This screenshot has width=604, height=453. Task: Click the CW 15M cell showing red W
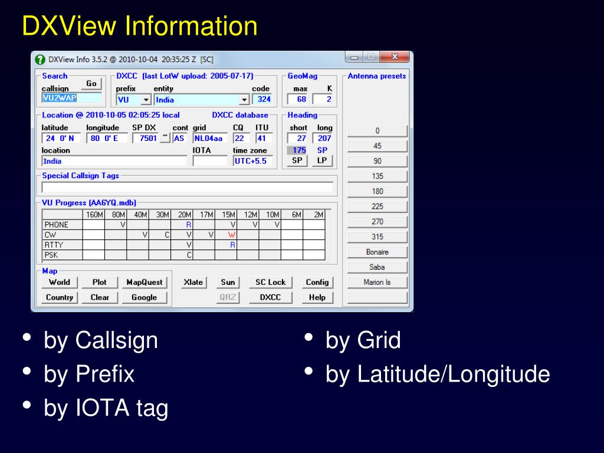click(x=226, y=235)
